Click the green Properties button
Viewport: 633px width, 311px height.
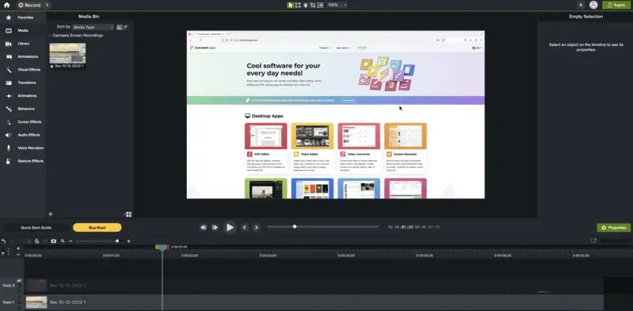coord(614,228)
